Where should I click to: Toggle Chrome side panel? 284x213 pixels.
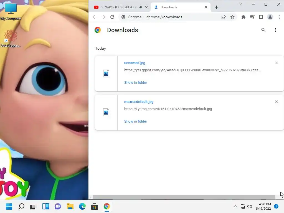pos(261,17)
